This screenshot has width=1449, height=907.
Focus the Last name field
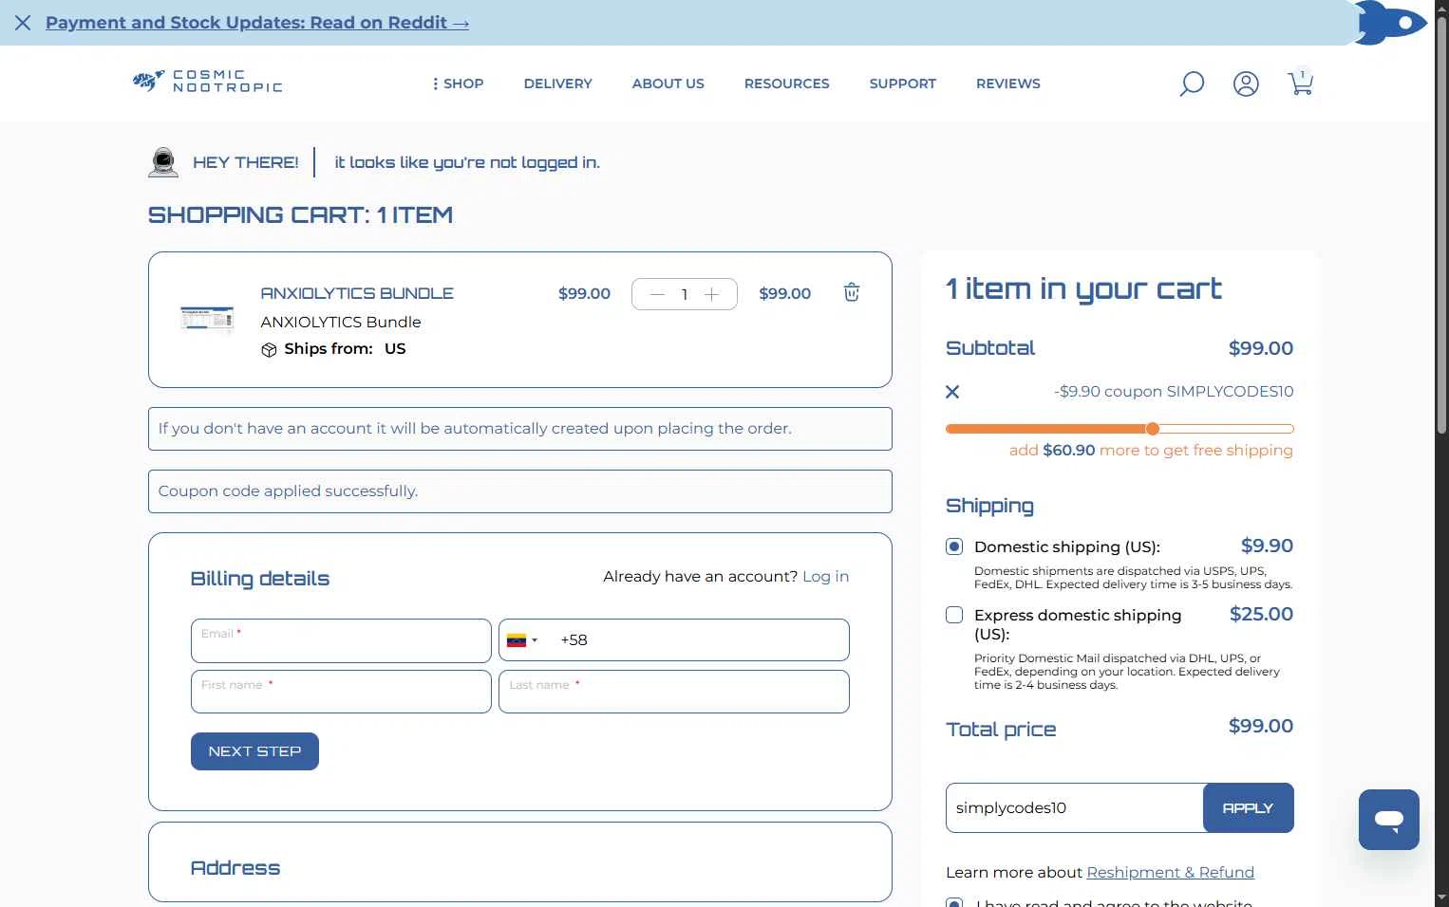click(x=674, y=692)
